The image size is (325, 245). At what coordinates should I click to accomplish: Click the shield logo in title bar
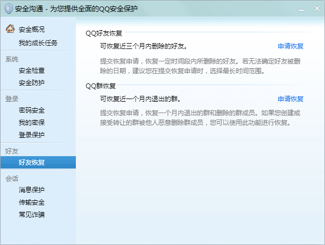(x=9, y=9)
